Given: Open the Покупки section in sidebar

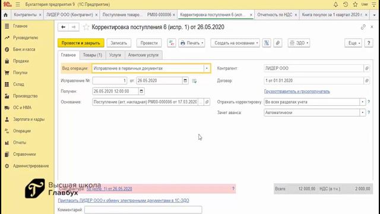Looking at the screenshot, I should point(20,73).
